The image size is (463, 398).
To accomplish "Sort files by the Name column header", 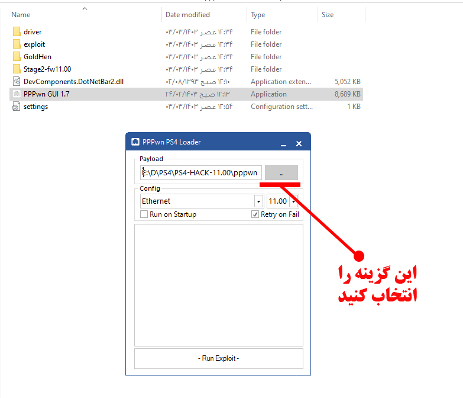I will click(21, 15).
